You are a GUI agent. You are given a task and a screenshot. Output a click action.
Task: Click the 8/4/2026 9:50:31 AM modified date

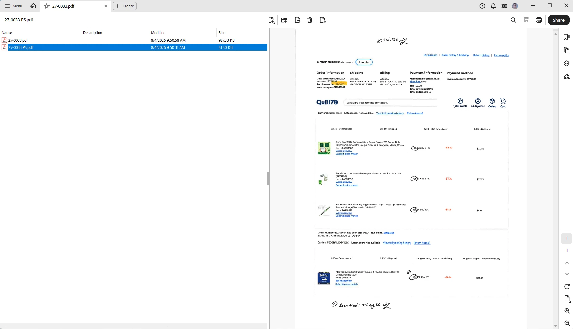coord(168,47)
